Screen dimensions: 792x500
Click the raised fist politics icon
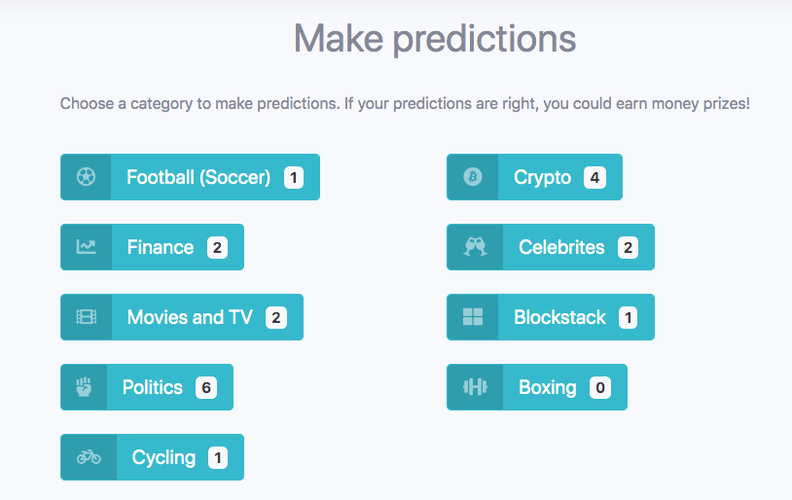tap(84, 387)
